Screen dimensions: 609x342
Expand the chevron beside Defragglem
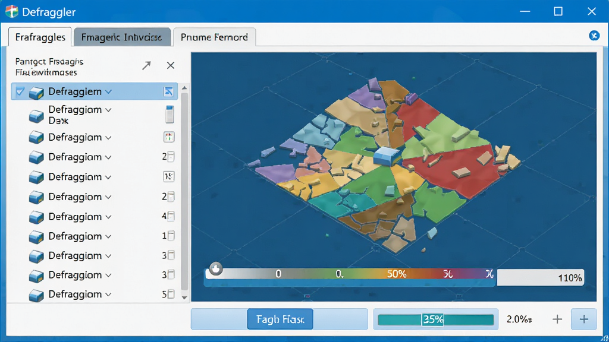click(x=108, y=92)
